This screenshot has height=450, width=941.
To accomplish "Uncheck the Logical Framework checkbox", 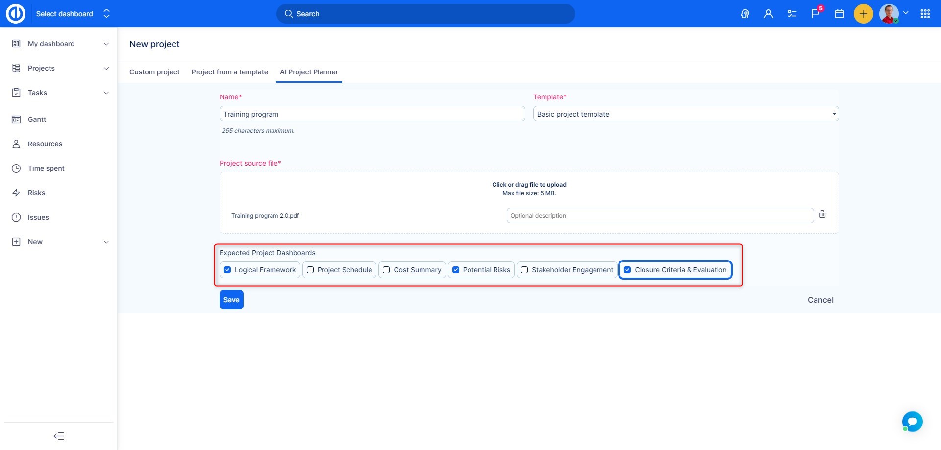I will (227, 270).
